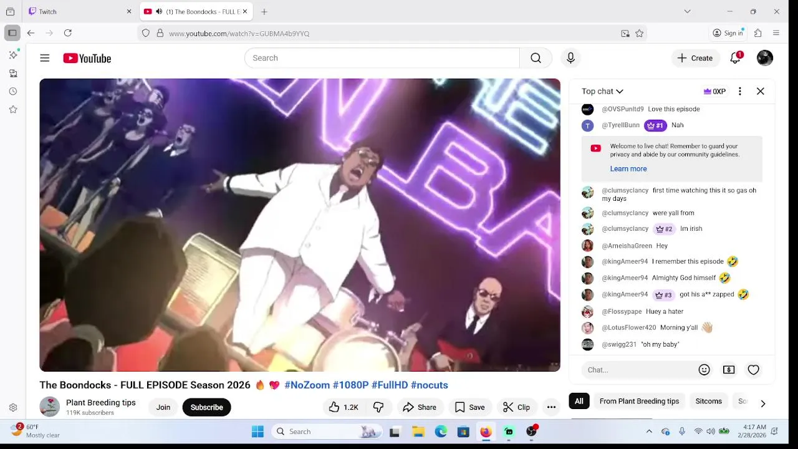
Task: Sign in to Firefox account
Action: tap(728, 33)
